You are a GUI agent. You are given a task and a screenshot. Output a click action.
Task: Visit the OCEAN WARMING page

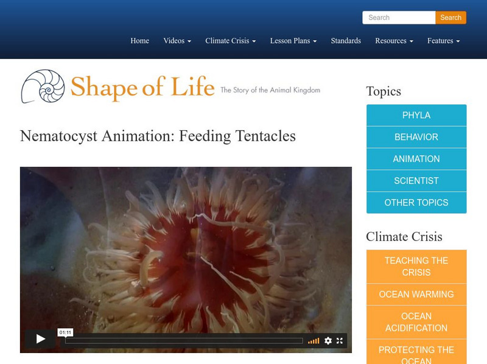pos(416,294)
